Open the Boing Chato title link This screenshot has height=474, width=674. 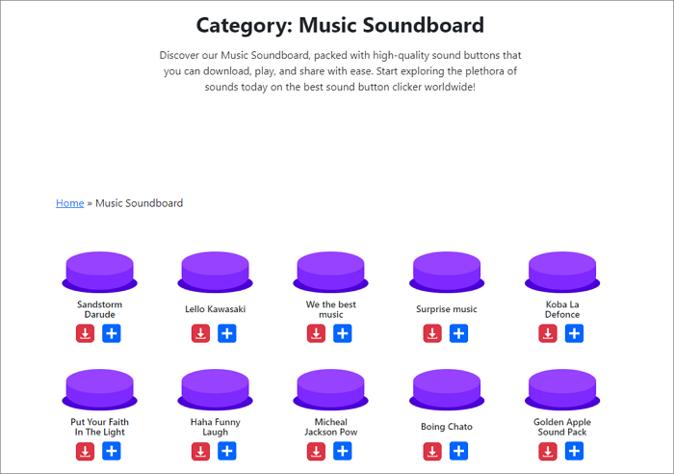[x=447, y=427]
